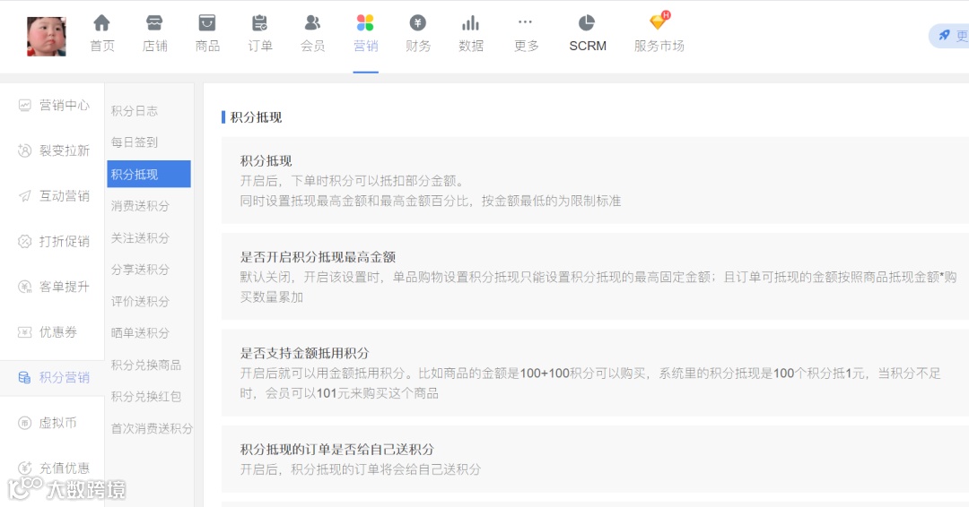This screenshot has height=507, width=969.
Task: Click the 充值优惠 sidebar icon
Action: (24, 468)
